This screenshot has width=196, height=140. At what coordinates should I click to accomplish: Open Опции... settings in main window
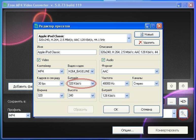point(128,130)
